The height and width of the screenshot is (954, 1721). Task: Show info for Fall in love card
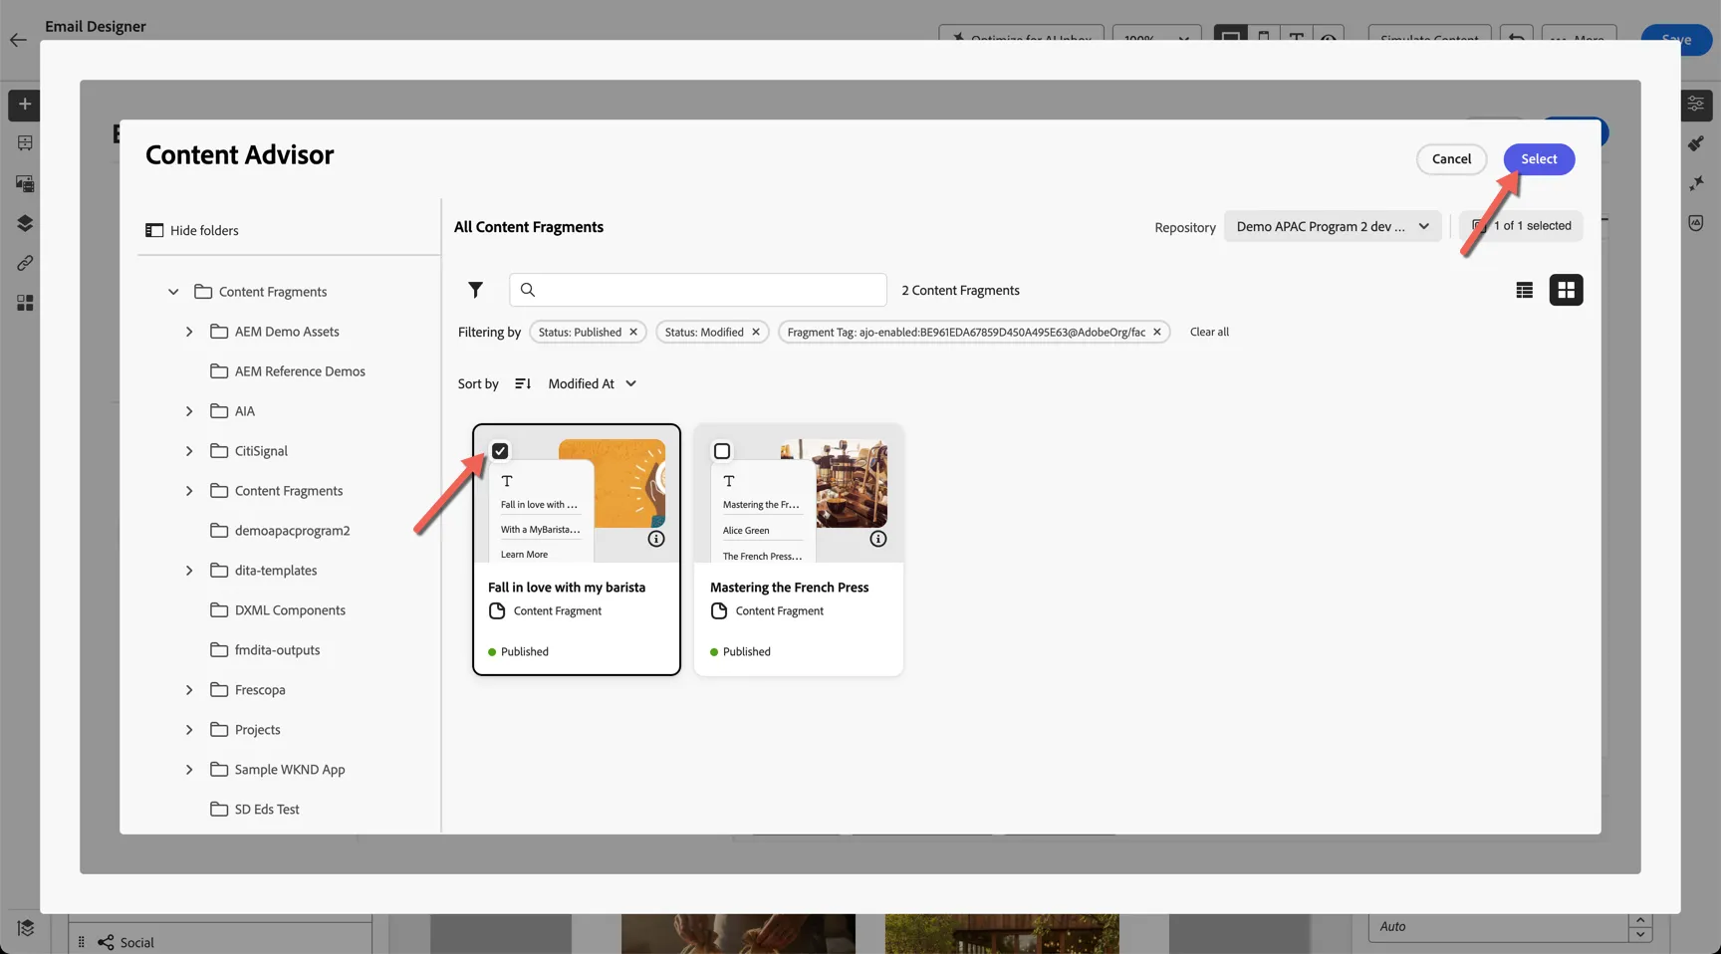[656, 539]
